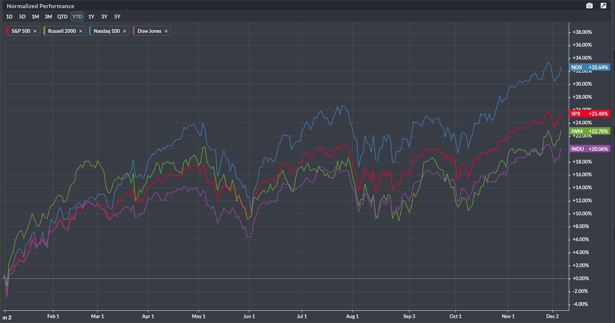Click the +10.00% axis label
Image resolution: width=615 pixels, height=323 pixels.
(x=582, y=213)
